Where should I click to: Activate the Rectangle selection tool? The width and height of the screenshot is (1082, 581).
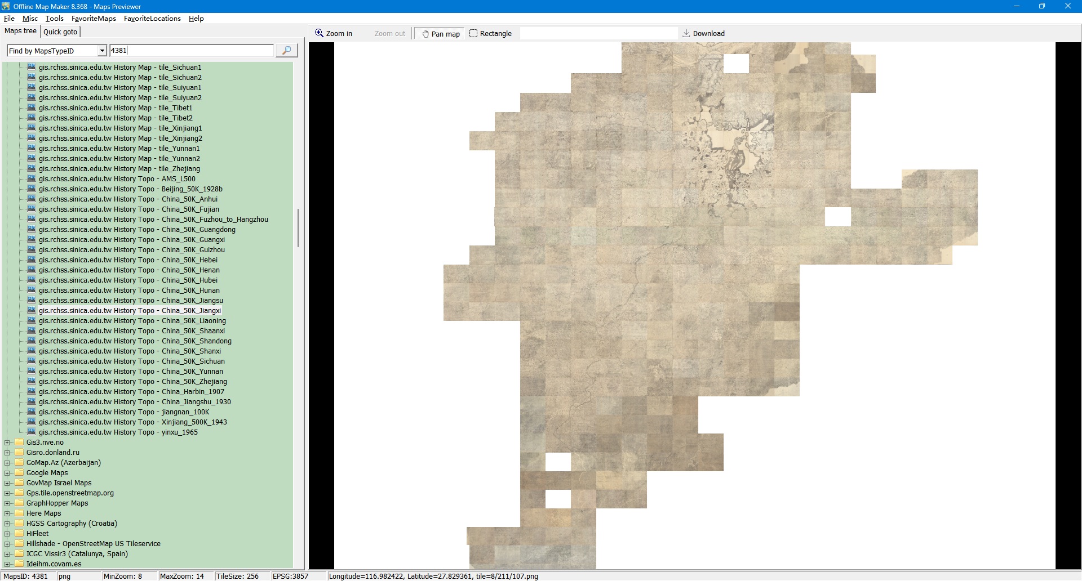(490, 34)
